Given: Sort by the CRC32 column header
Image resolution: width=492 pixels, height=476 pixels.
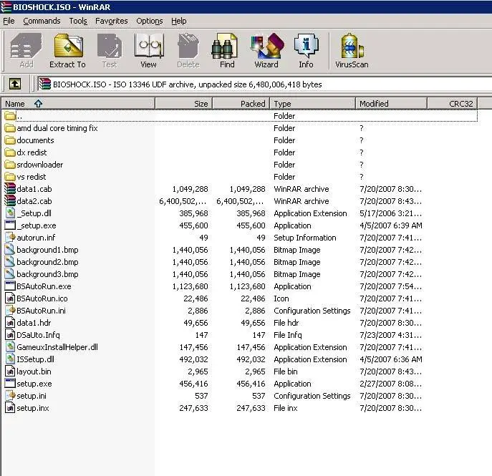Looking at the screenshot, I should [x=453, y=104].
